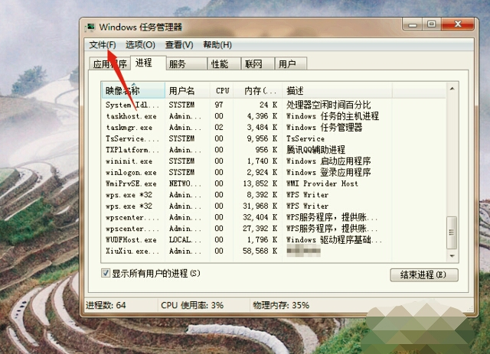This screenshot has height=354, width=490.
Task: Click the process list scrollbar thumb
Action: pos(452,232)
